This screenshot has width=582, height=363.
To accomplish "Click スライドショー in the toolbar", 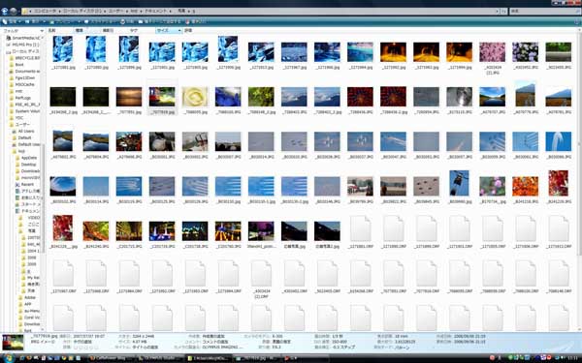I will 100,22.
